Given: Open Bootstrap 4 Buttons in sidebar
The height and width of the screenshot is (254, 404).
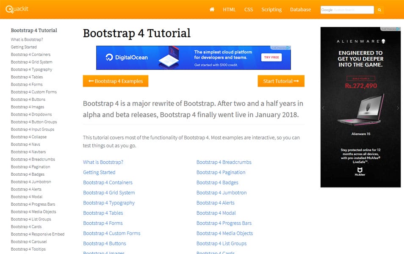Looking at the screenshot, I should coord(28,99).
